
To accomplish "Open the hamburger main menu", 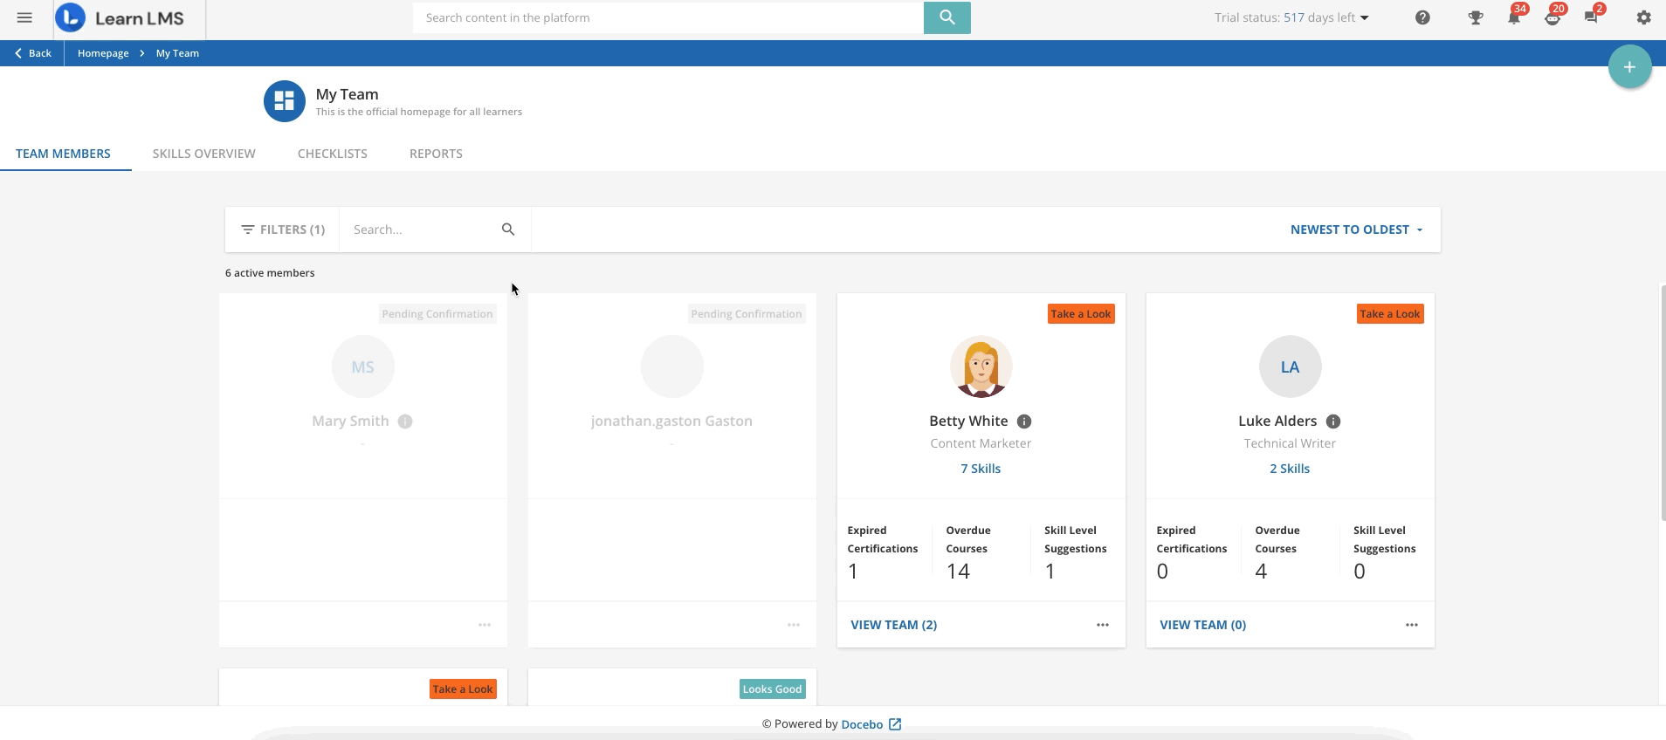I will click(24, 17).
